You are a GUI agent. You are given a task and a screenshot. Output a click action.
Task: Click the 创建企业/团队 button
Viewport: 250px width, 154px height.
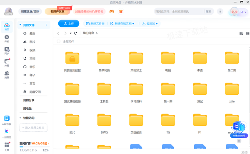[x=30, y=11]
